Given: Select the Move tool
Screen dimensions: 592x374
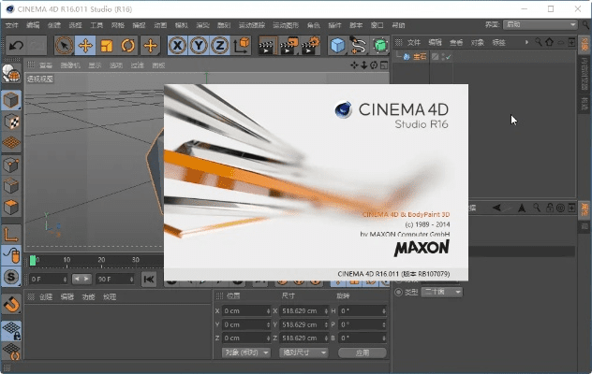Looking at the screenshot, I should tap(85, 45).
